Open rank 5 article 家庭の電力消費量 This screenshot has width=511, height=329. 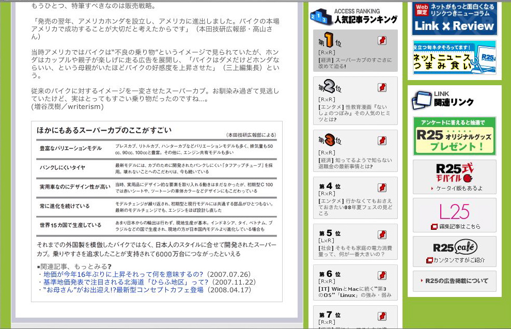(x=355, y=251)
